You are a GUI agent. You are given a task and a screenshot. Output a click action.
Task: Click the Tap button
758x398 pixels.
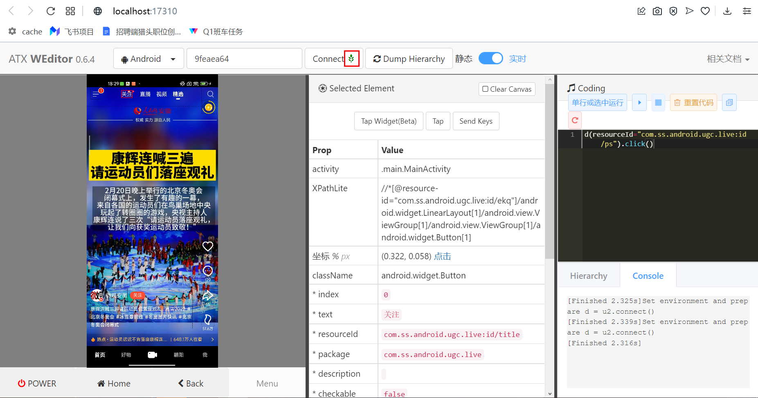(438, 121)
